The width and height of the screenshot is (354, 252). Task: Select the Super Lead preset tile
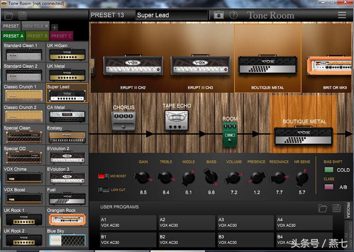tap(67, 93)
